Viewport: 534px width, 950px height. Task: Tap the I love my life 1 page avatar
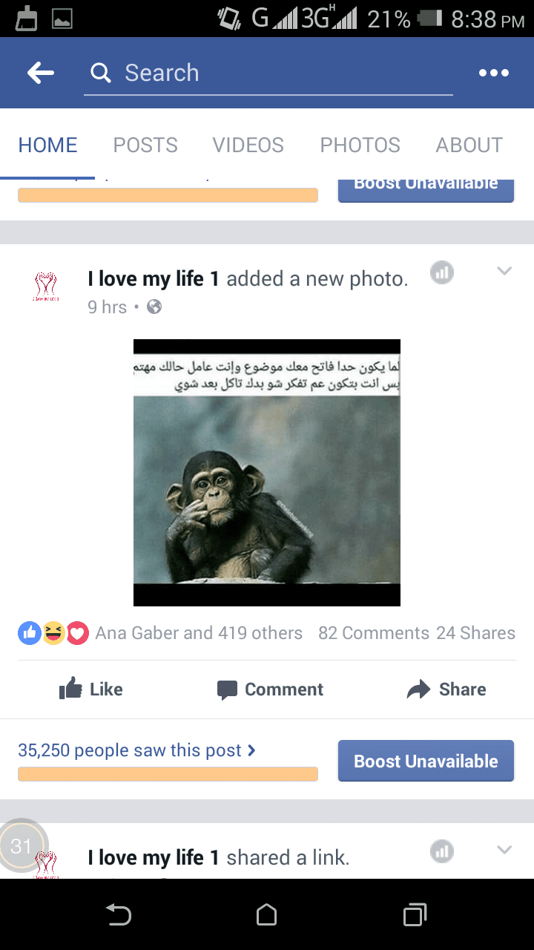click(46, 286)
